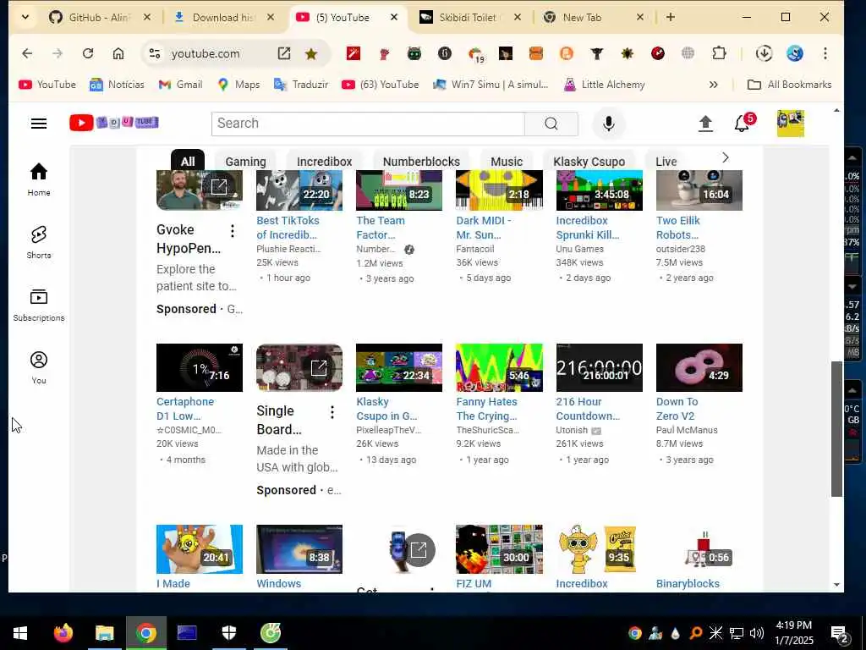Open the Down To Zero V2 thumbnail
The image size is (866, 650).
click(699, 367)
